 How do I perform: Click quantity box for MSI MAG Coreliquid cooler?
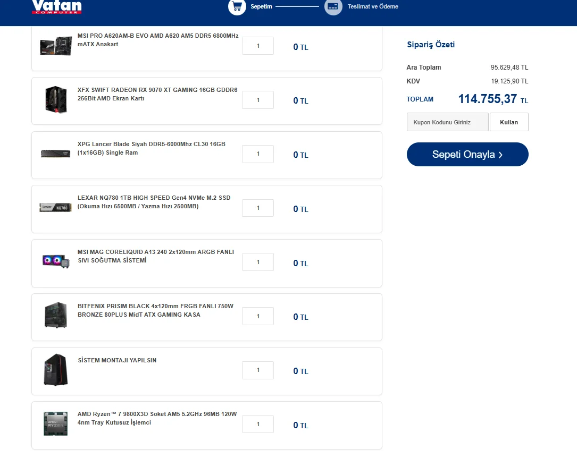[258, 262]
